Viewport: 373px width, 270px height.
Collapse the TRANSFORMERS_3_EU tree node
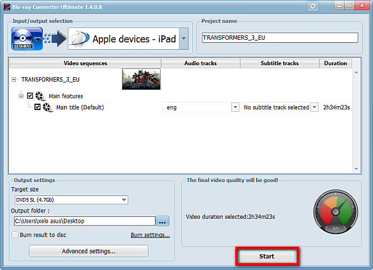(14, 80)
